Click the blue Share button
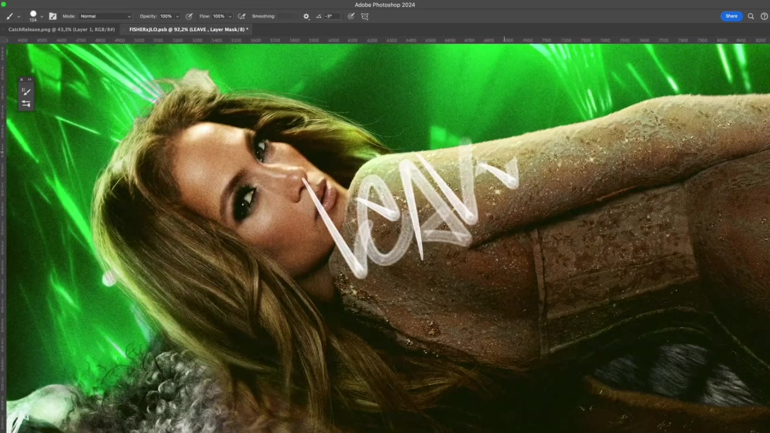 tap(731, 16)
